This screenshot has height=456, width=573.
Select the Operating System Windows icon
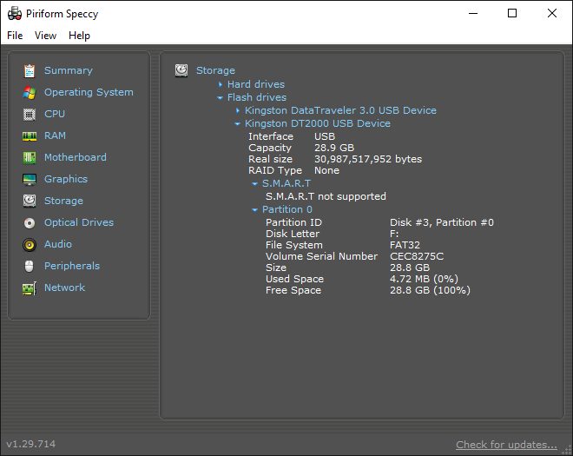30,92
